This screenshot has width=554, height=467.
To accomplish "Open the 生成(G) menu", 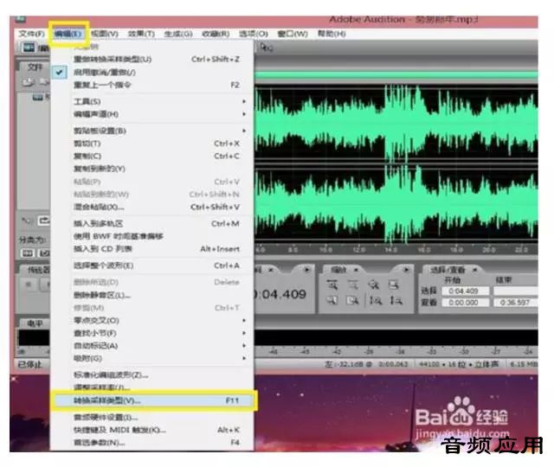I will (178, 34).
